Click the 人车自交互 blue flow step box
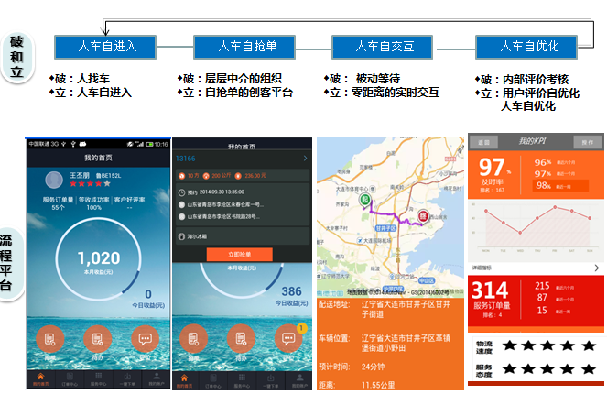This screenshot has width=607, height=394. coord(383,46)
